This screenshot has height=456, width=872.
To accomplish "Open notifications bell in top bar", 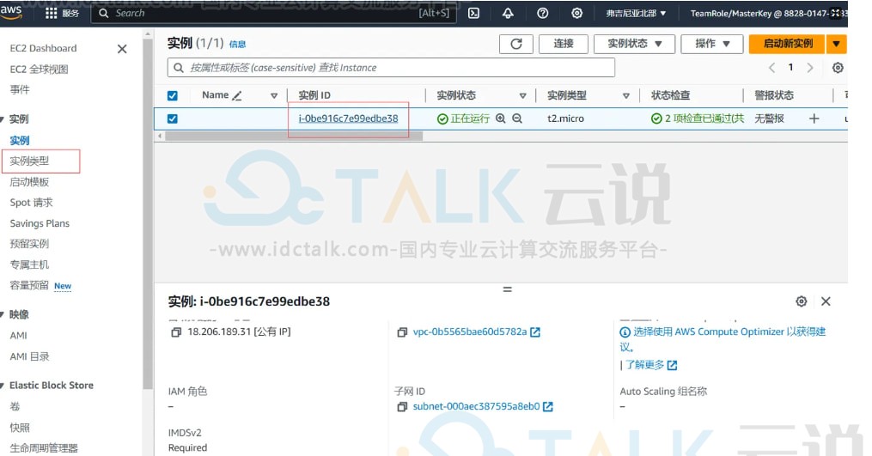I will [x=508, y=13].
